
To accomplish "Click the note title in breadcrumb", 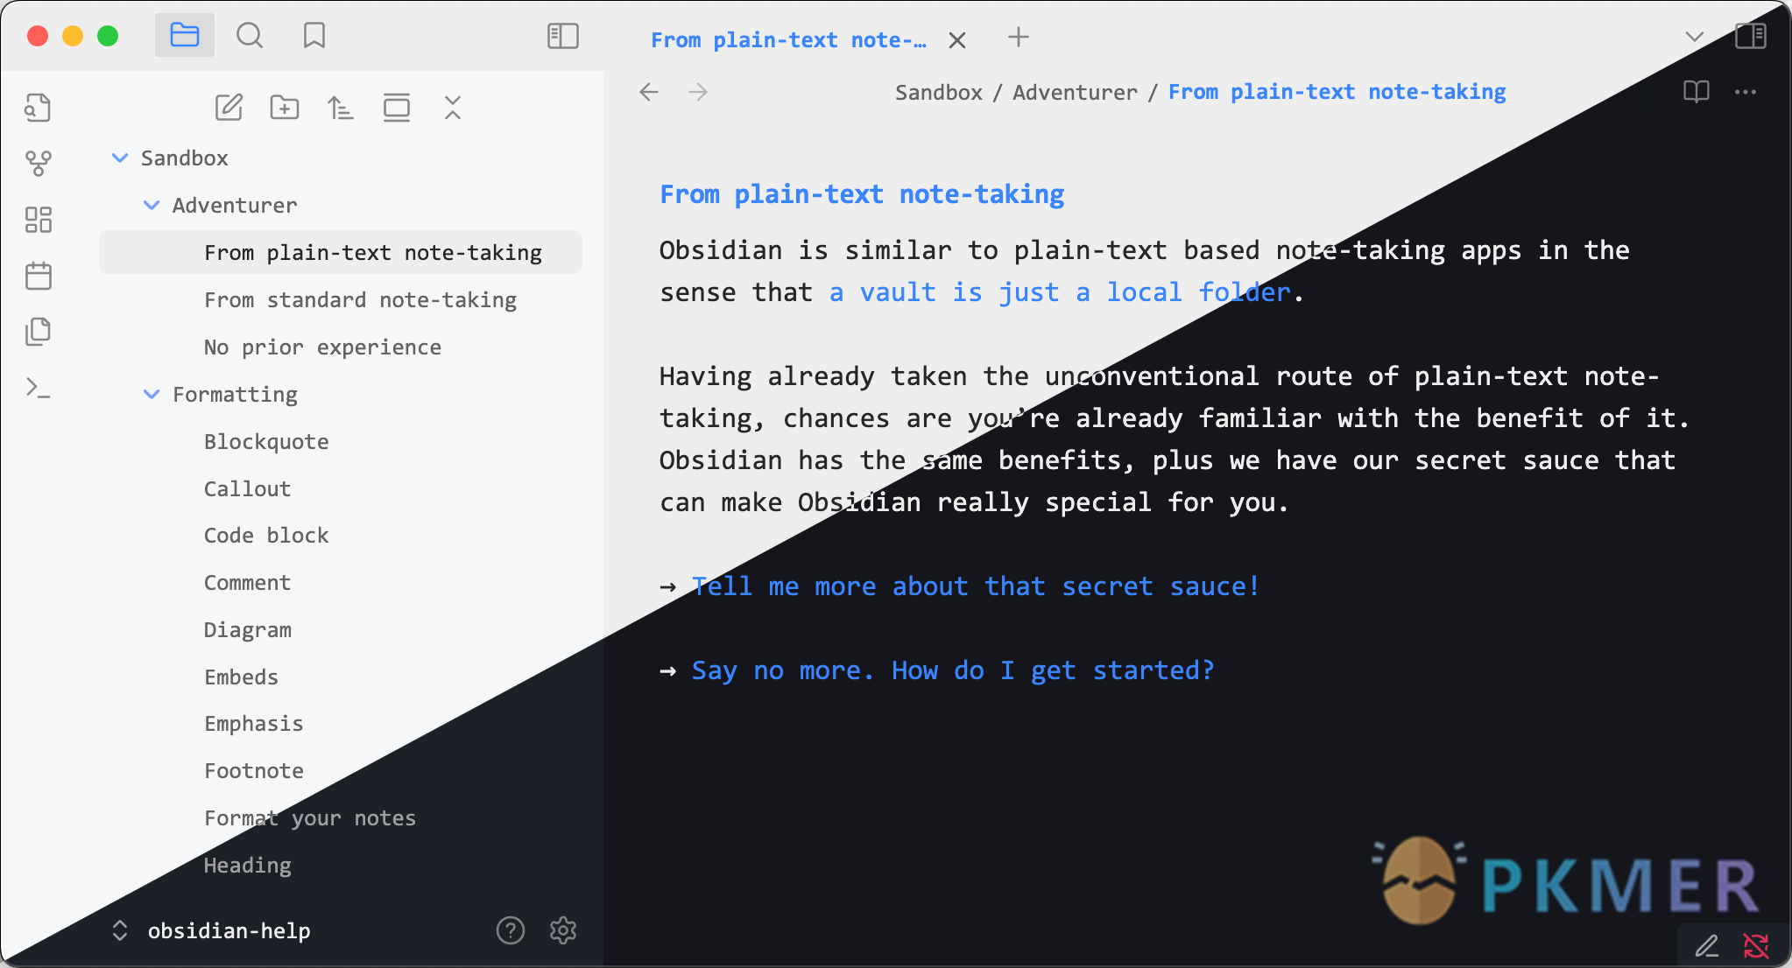I will tap(1337, 92).
